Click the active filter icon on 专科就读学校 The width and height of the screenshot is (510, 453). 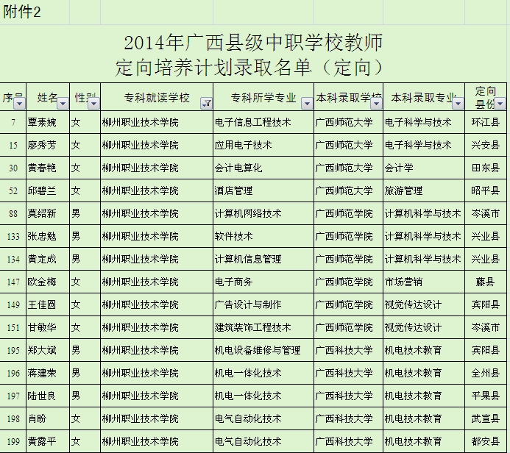tap(206, 103)
